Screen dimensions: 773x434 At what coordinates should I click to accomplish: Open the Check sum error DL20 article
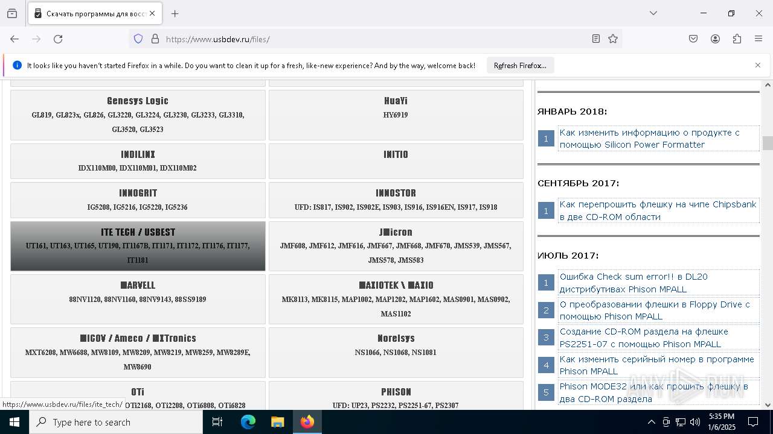point(633,283)
